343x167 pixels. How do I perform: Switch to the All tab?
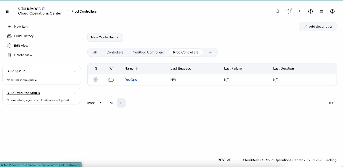[95, 52]
